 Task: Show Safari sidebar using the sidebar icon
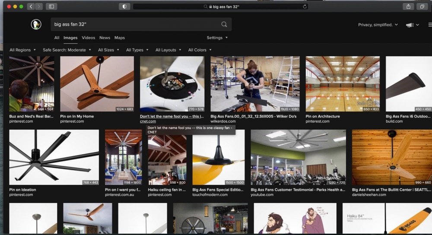51,6
